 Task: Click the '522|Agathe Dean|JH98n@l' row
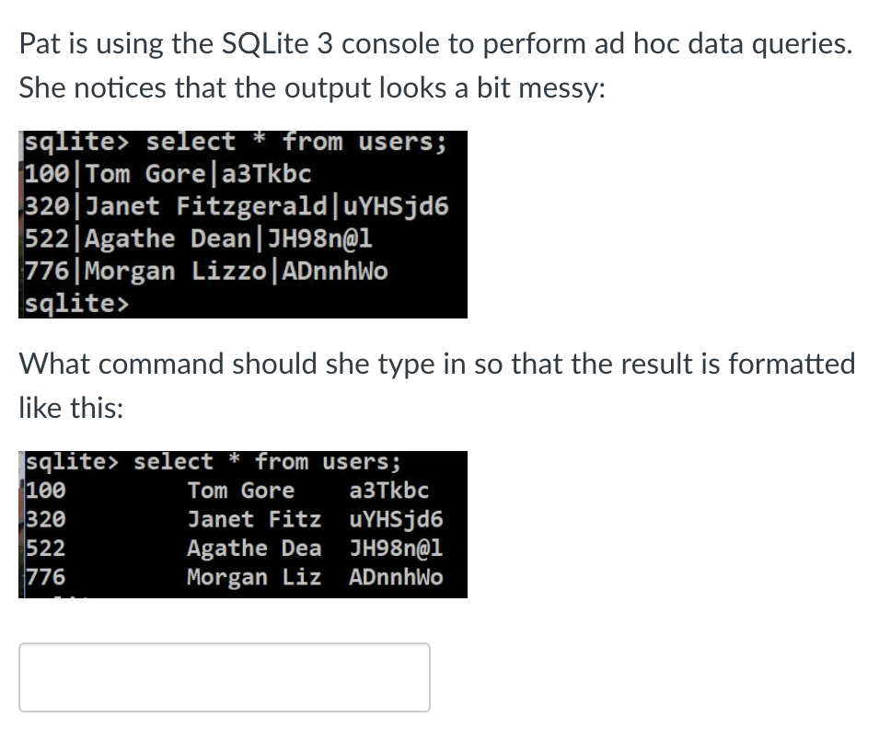pos(198,238)
